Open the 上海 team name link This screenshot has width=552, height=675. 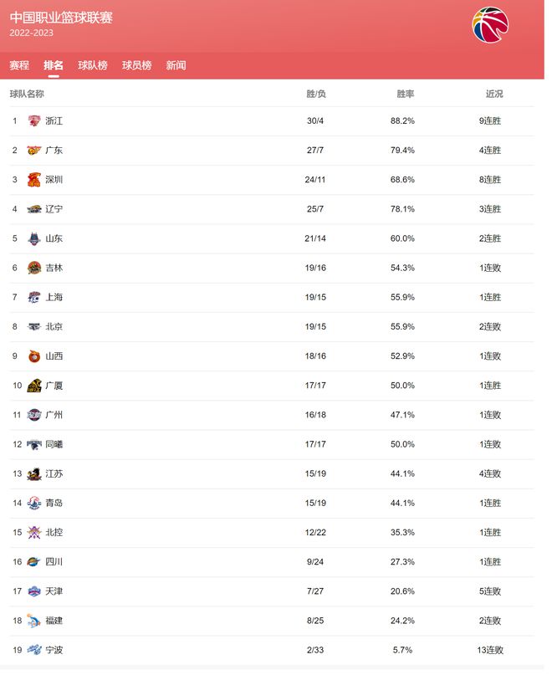coord(54,298)
